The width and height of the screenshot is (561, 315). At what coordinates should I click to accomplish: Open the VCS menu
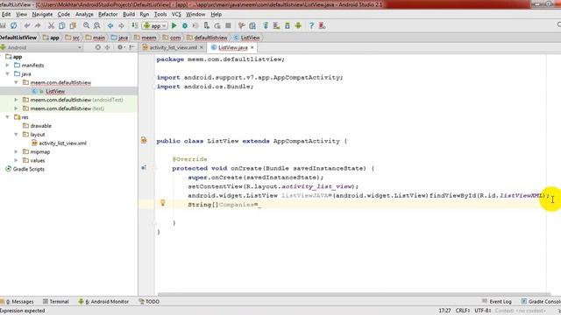pyautogui.click(x=176, y=14)
